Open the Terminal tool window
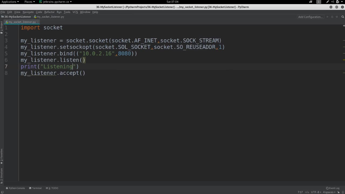This screenshot has height=194, width=345. click(x=35, y=188)
